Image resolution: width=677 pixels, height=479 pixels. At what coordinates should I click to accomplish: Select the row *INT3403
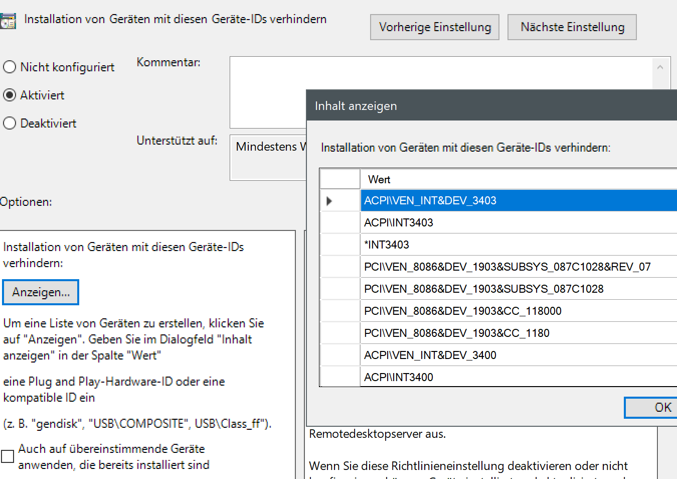pos(519,245)
